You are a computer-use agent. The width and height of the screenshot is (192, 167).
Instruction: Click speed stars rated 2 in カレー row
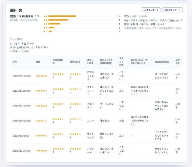tap(75, 119)
